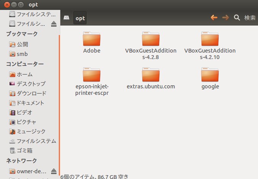Click the opt path bar button

point(80,18)
